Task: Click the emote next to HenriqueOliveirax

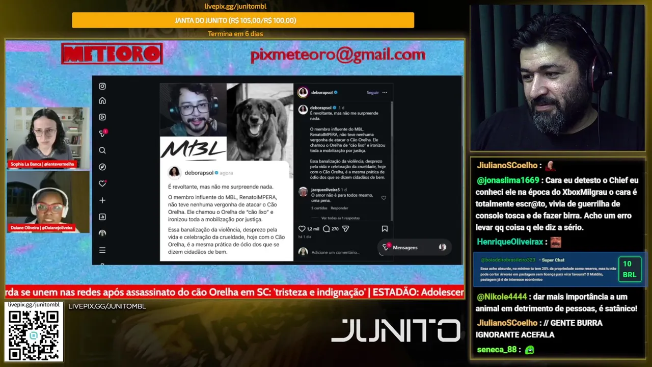Action: pyautogui.click(x=555, y=242)
